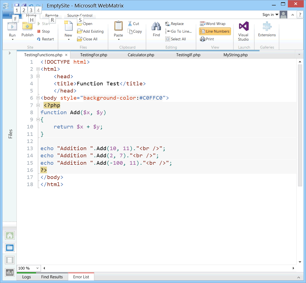
Task: Click the user account avatar
Action: pos(283,15)
